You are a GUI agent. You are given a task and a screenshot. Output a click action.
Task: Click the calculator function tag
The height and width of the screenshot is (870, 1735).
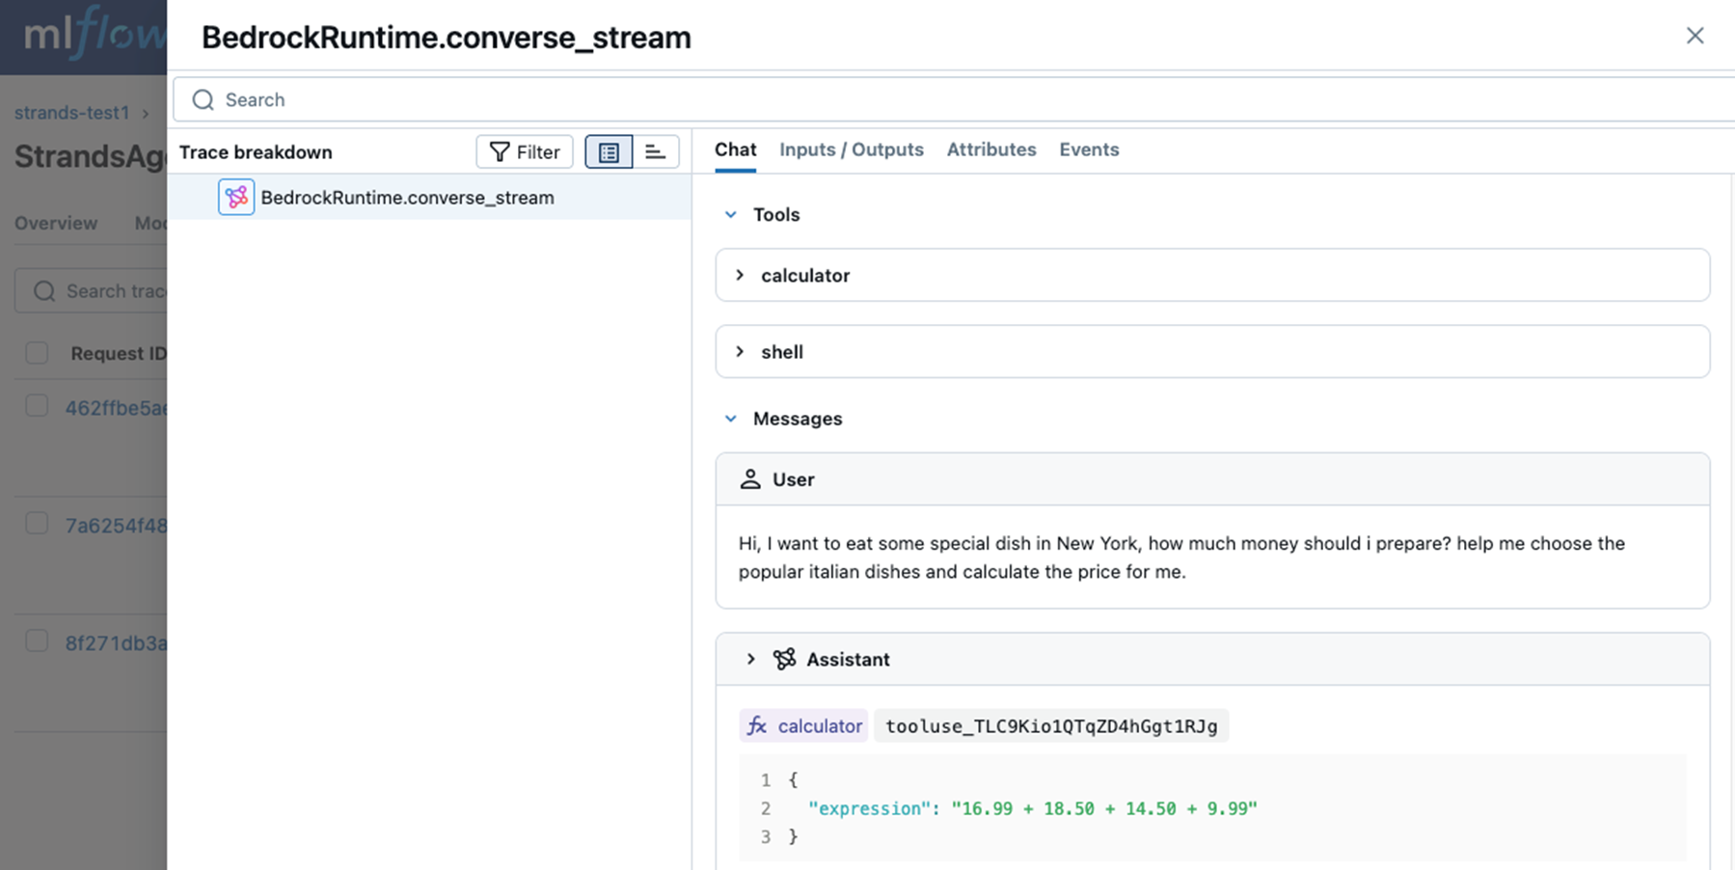(x=803, y=726)
